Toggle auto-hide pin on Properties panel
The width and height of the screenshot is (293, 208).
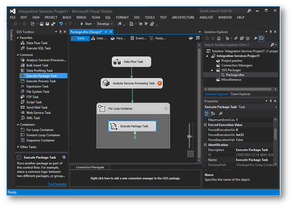pyautogui.click(x=271, y=101)
